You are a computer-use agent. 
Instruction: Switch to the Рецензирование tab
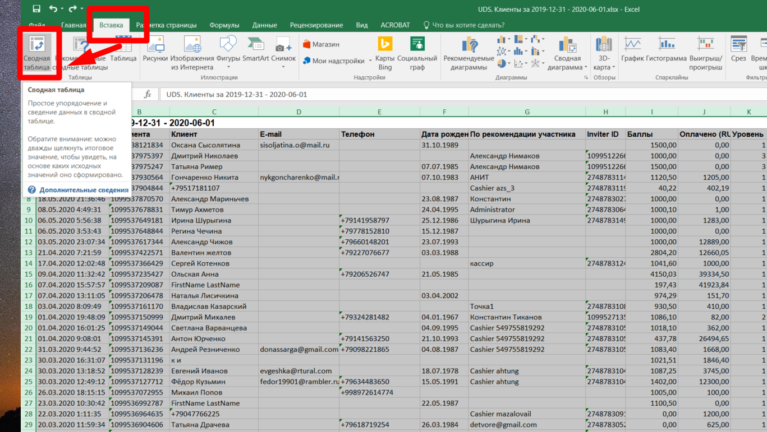316,25
